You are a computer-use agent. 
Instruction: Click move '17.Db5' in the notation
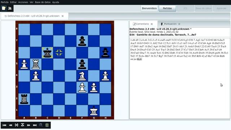(x=134, y=47)
